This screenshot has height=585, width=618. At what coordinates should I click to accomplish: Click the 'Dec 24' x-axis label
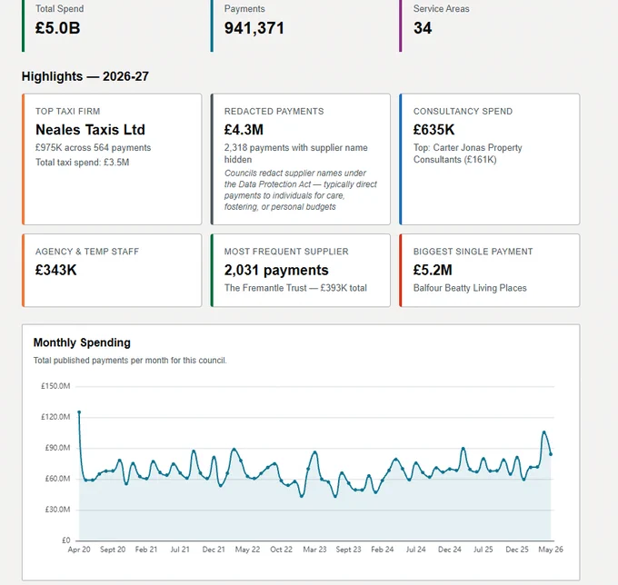click(450, 550)
